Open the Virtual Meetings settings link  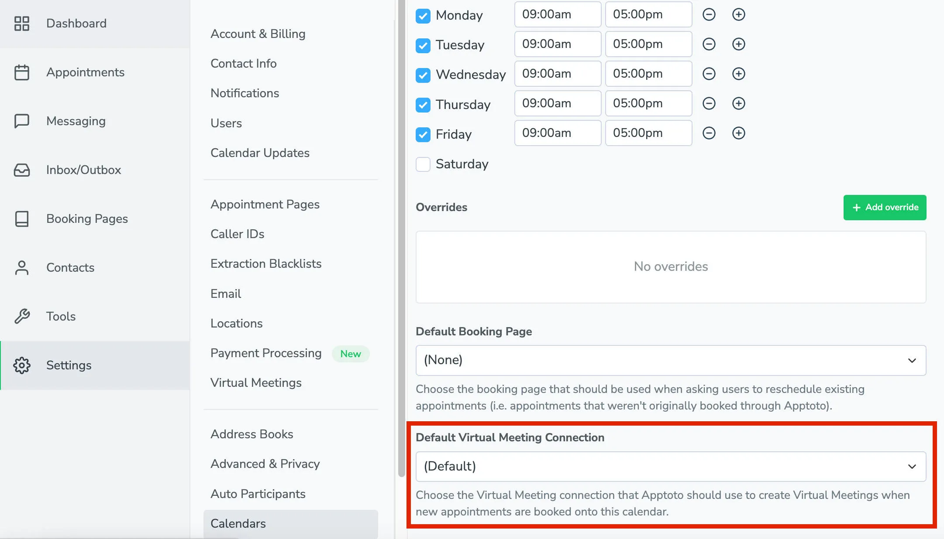pyautogui.click(x=256, y=382)
